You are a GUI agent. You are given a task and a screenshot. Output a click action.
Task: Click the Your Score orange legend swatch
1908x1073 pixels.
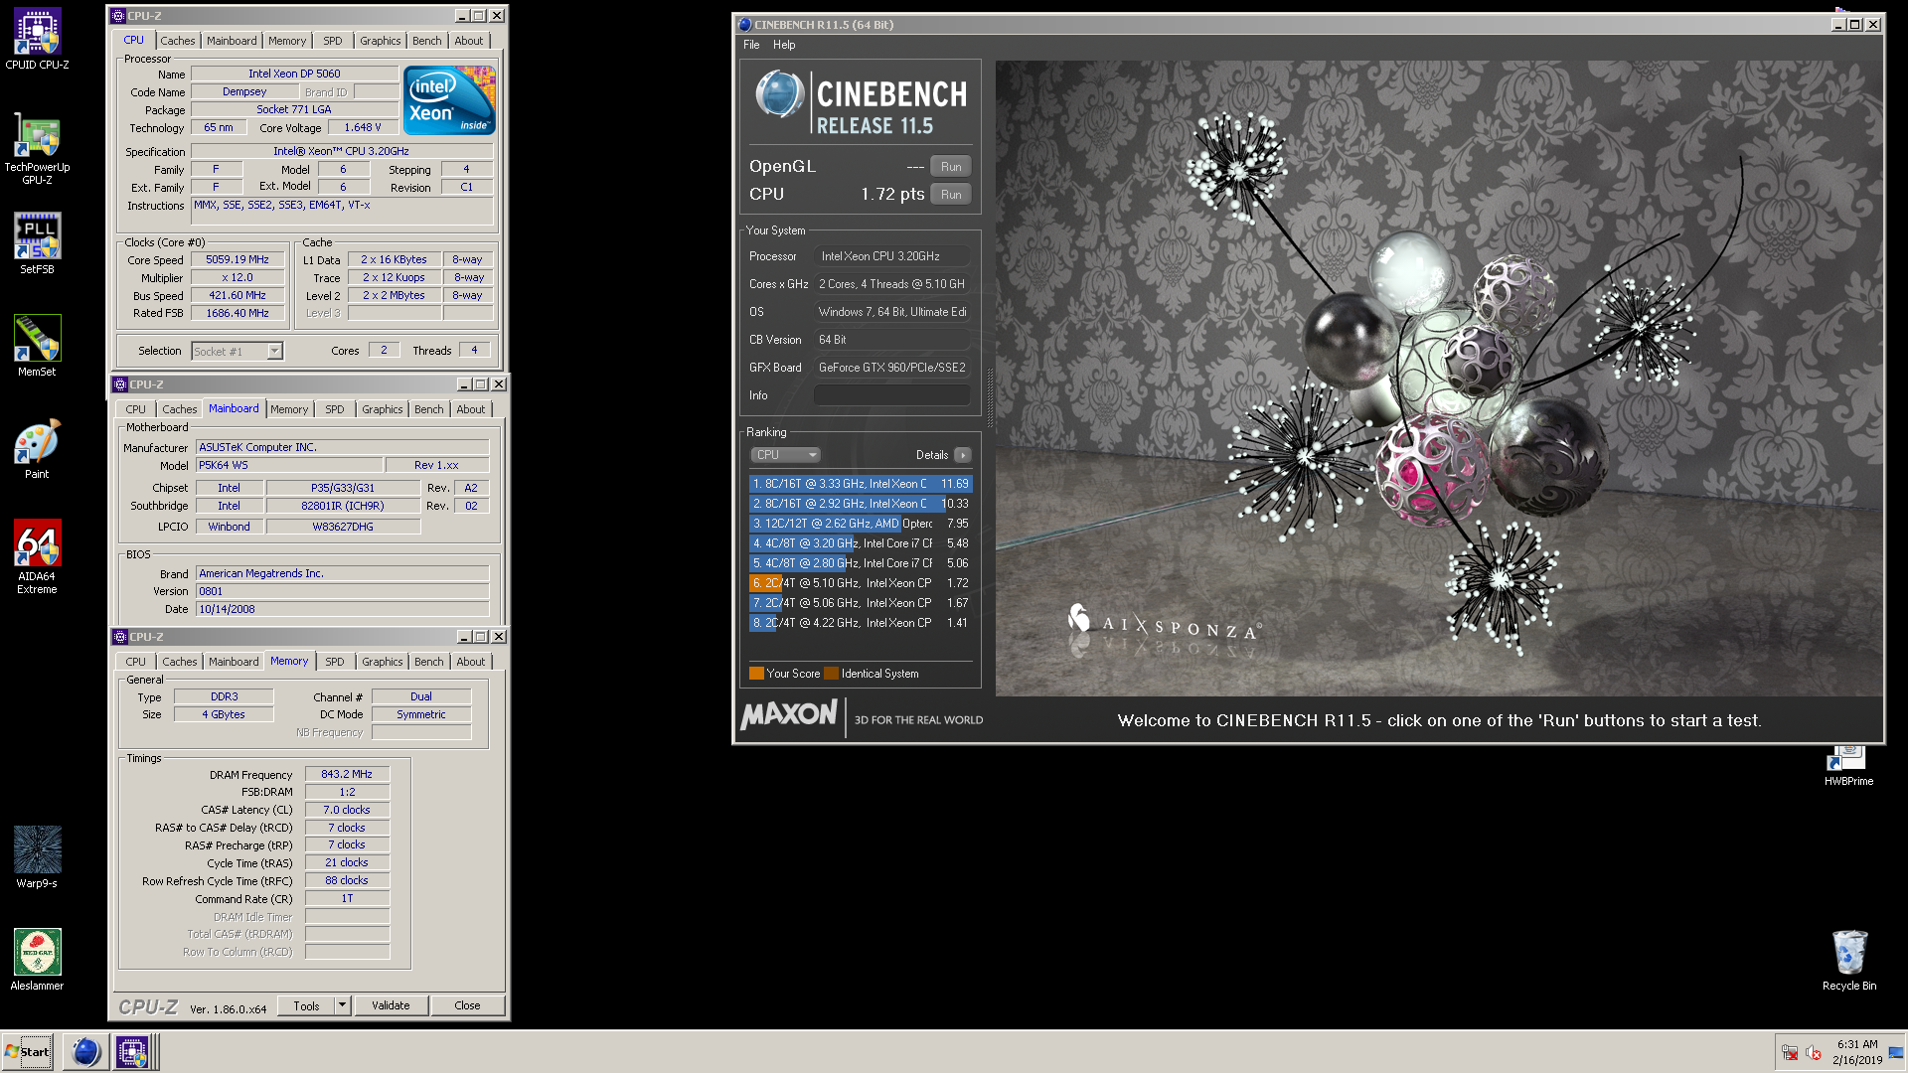pyautogui.click(x=756, y=674)
